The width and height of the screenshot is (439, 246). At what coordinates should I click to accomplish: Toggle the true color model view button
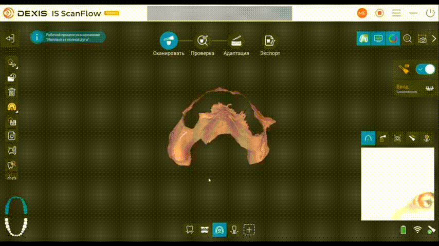pos(363,38)
